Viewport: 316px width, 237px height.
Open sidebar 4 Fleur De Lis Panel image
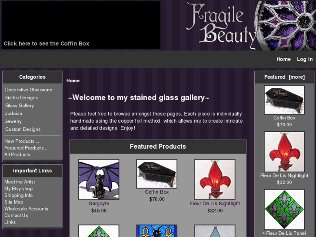[284, 209]
